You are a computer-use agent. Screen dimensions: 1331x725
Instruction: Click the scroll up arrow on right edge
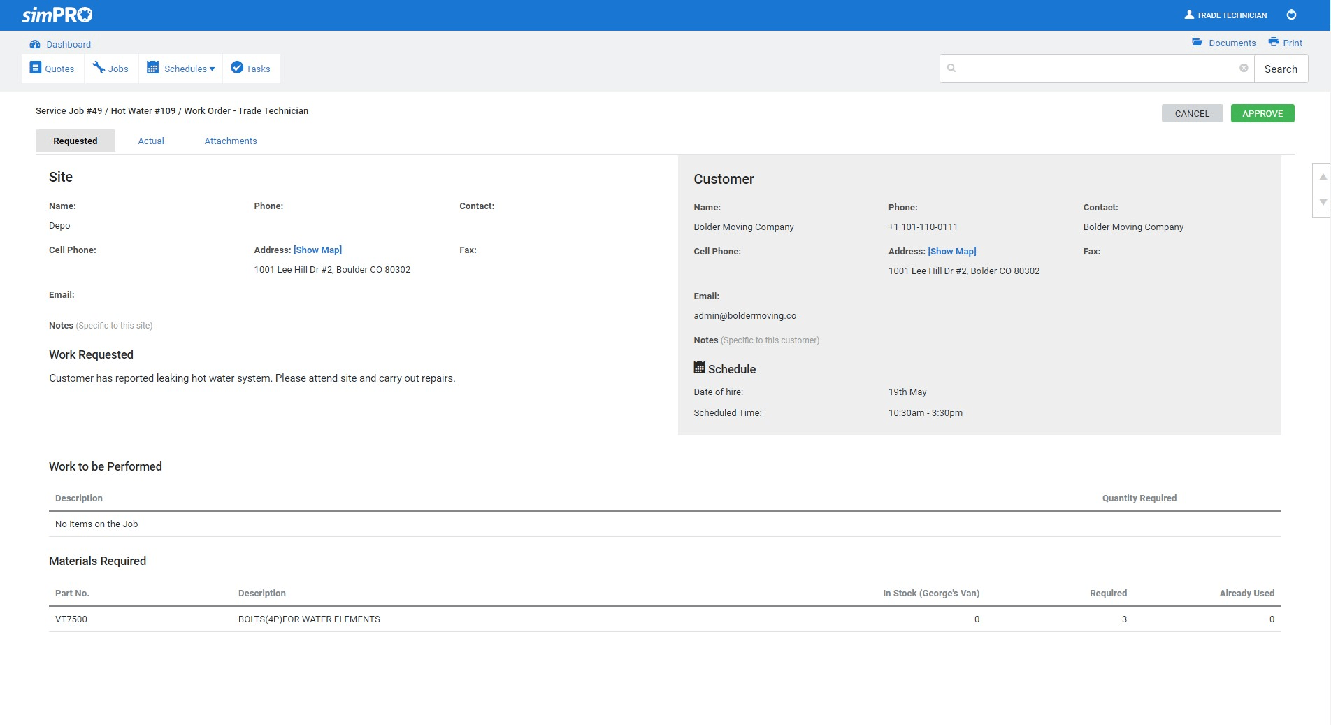click(x=1323, y=178)
